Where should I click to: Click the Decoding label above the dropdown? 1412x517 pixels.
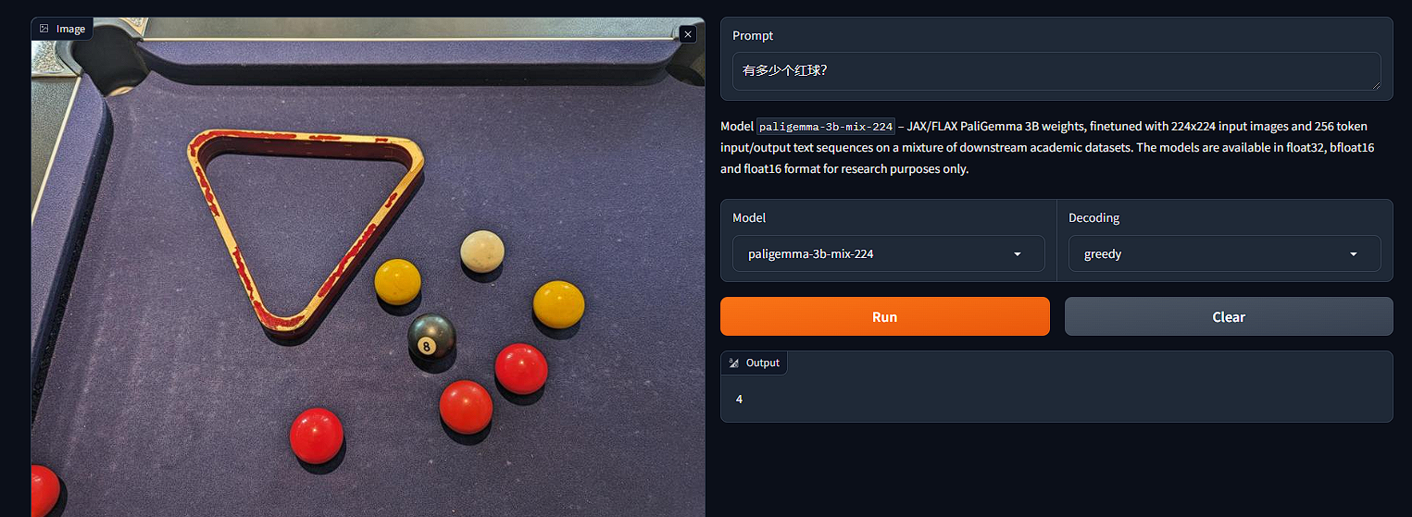point(1093,218)
